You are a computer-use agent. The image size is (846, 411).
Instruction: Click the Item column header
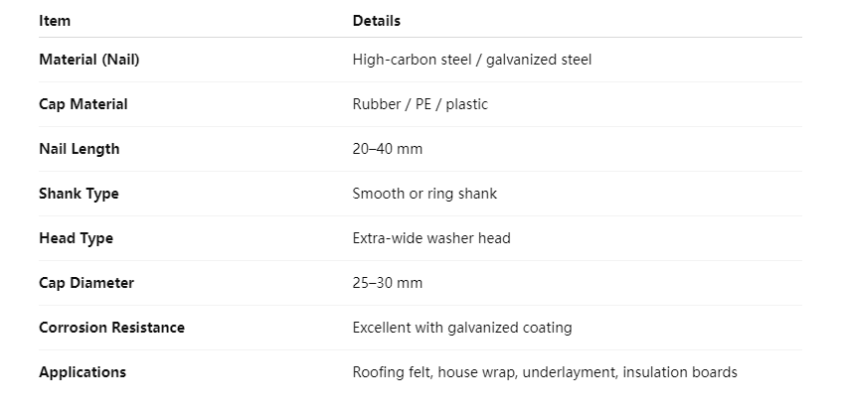(x=55, y=20)
